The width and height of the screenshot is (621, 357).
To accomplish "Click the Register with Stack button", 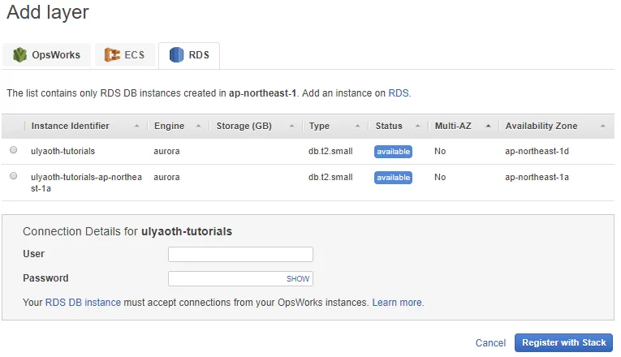I will pos(563,342).
